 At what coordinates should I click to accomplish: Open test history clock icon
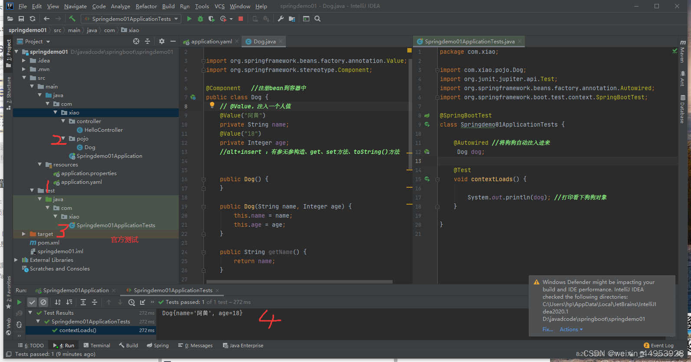(x=131, y=302)
